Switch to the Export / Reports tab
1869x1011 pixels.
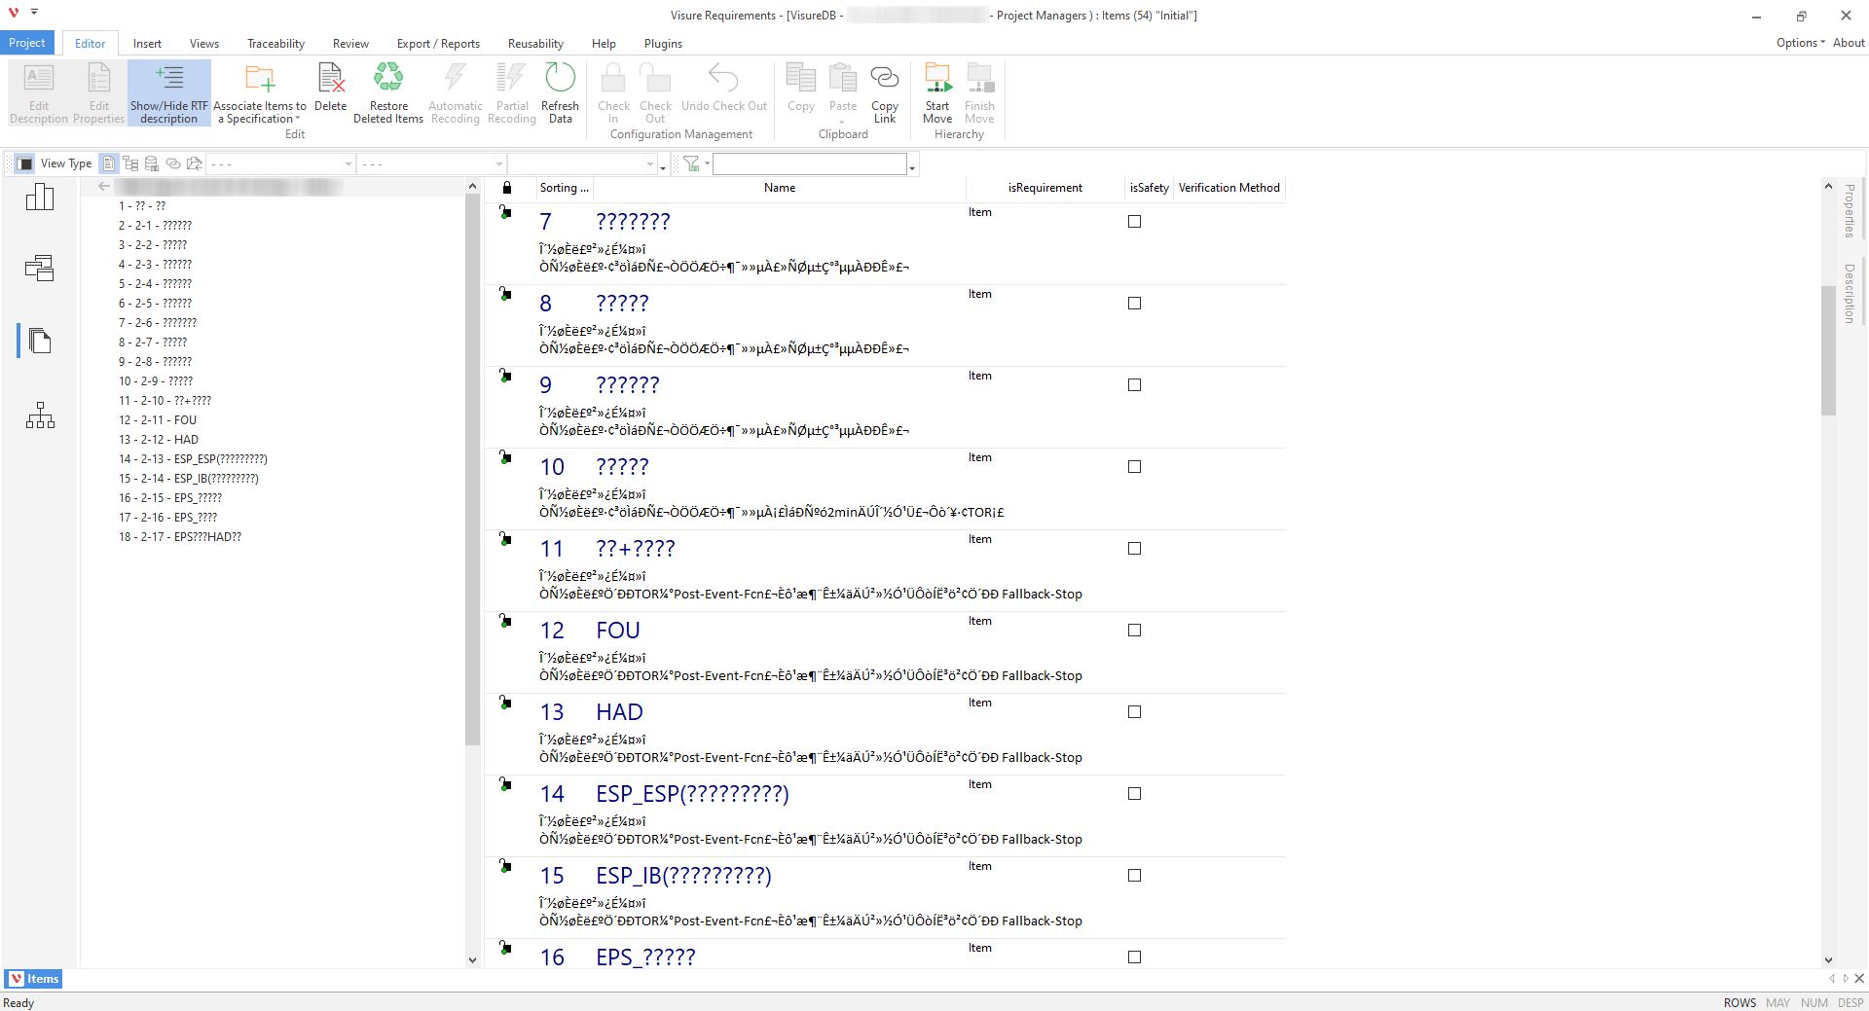(438, 44)
